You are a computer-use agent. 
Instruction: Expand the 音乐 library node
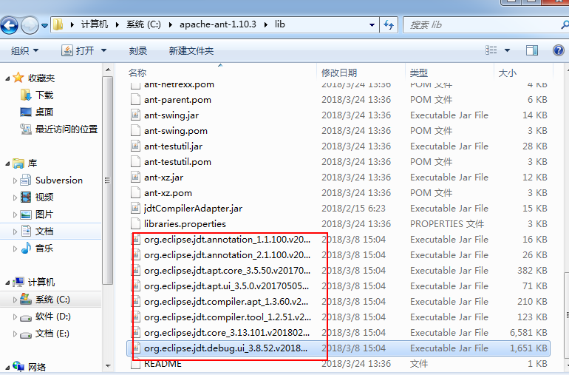[15, 249]
